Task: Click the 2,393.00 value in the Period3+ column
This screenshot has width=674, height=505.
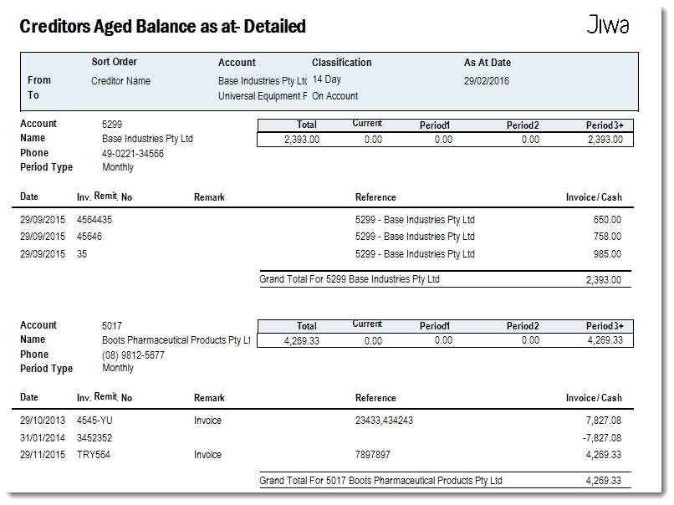Action: point(605,140)
